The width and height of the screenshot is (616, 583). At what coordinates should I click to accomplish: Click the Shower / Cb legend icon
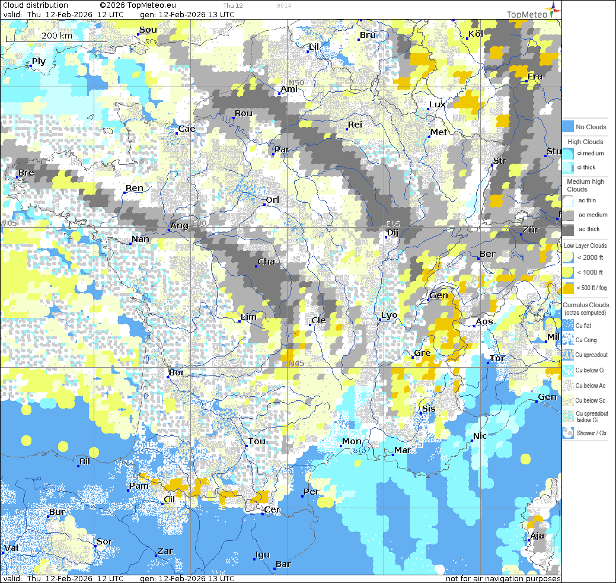[568, 433]
